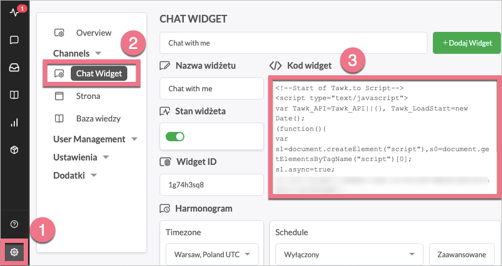Image resolution: width=502 pixels, height=266 pixels.
Task: Collapse the Dodatki section
Action: (x=76, y=175)
